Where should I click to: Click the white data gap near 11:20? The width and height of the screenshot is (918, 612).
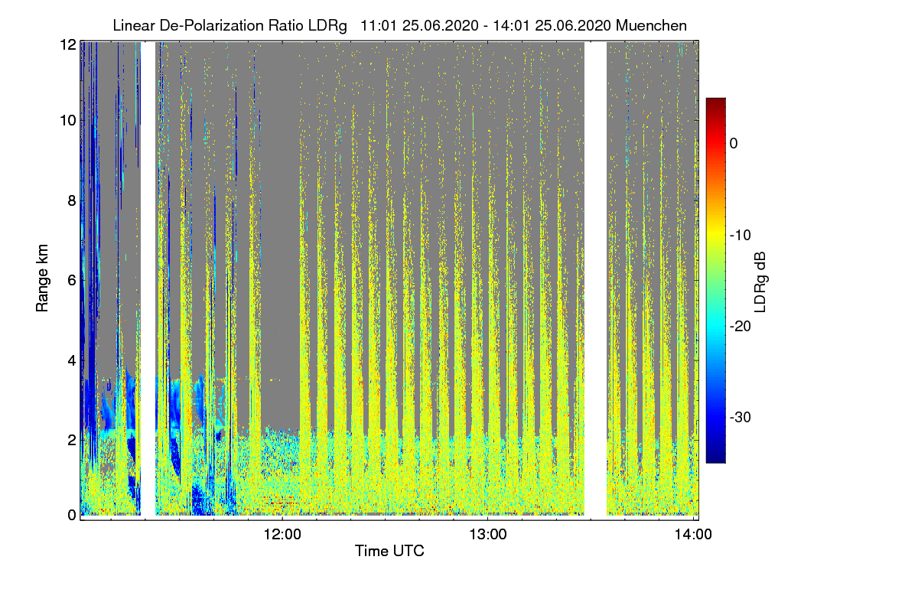click(x=148, y=279)
